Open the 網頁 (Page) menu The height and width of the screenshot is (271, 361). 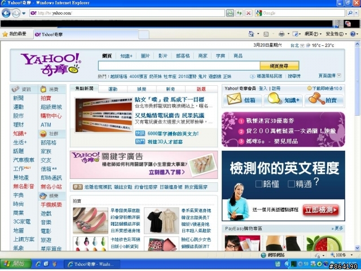click(313, 34)
